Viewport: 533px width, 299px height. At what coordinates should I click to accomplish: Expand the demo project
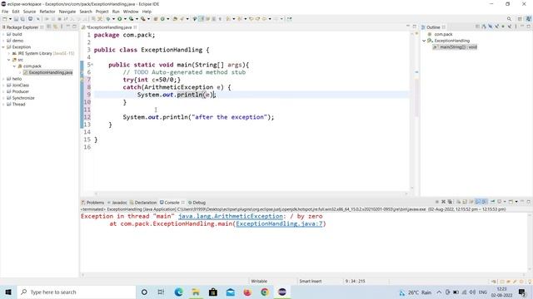[3, 41]
